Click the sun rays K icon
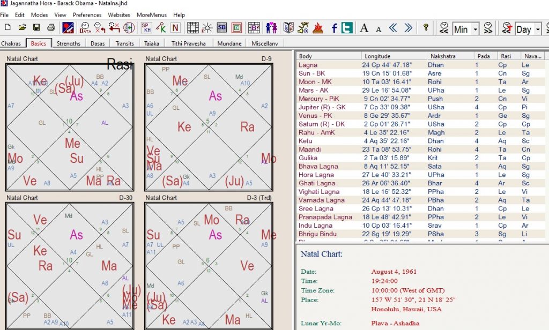The height and width of the screenshot is (330, 549). (x=207, y=28)
